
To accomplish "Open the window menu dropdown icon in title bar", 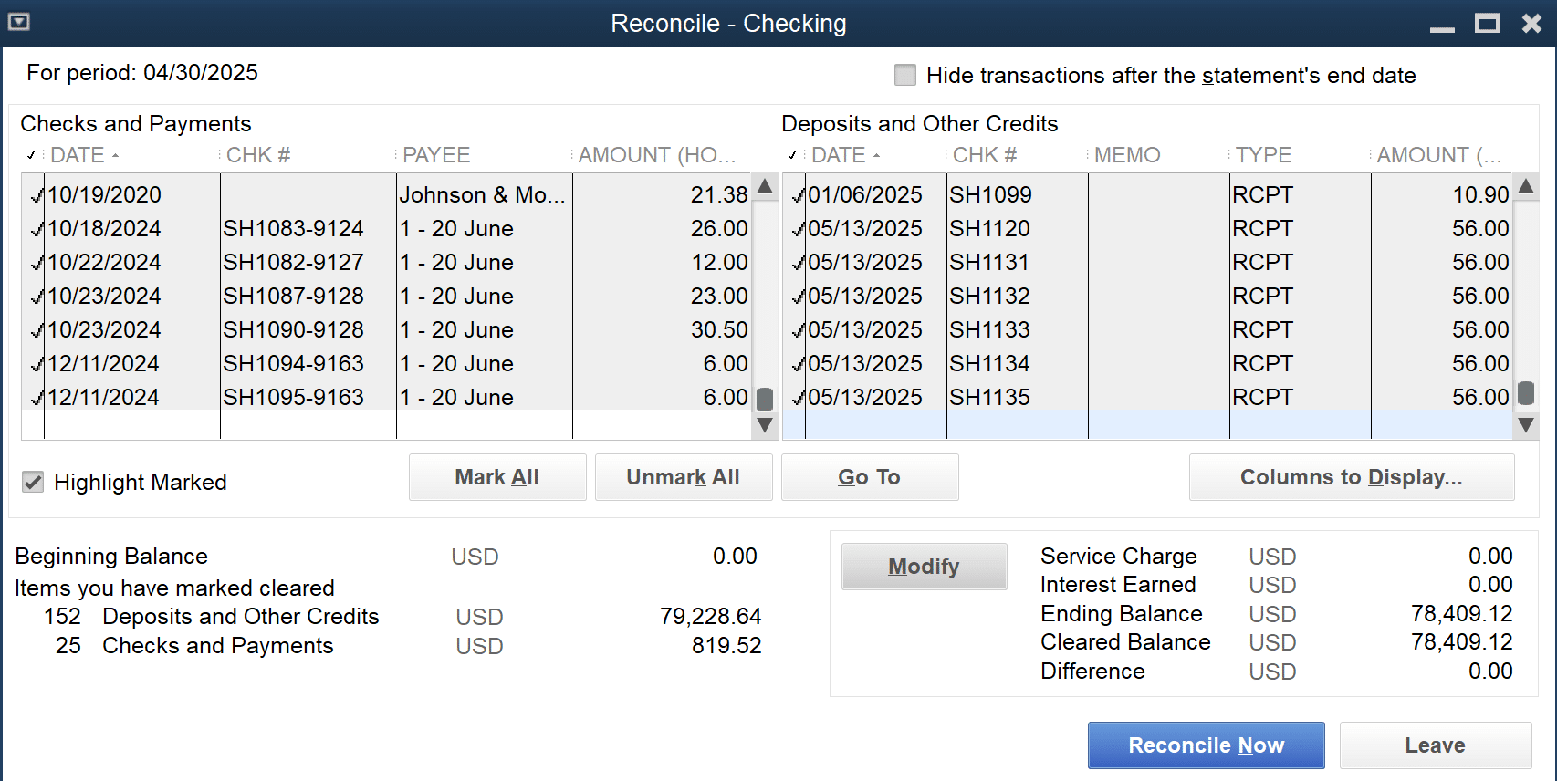I will pos(18,22).
